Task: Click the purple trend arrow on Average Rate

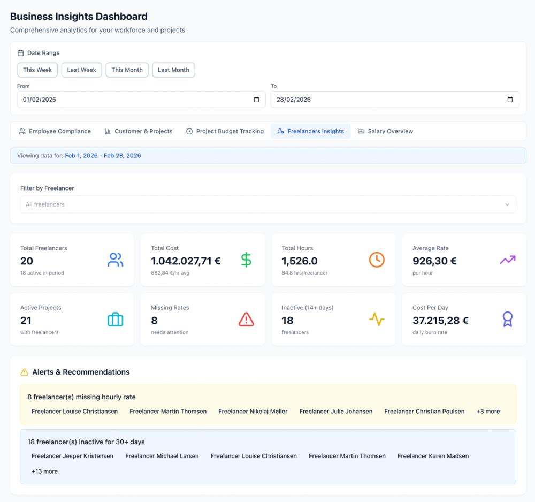Action: (x=508, y=260)
